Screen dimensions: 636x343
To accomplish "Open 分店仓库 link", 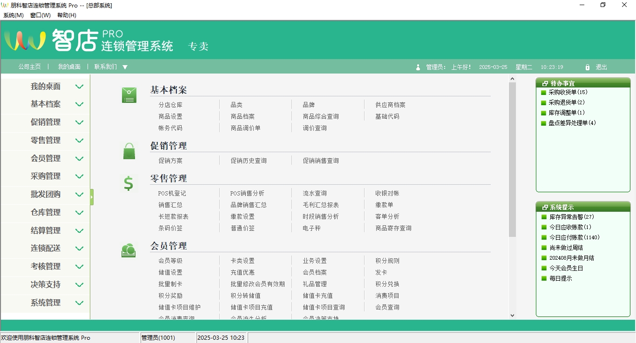I will pyautogui.click(x=170, y=105).
